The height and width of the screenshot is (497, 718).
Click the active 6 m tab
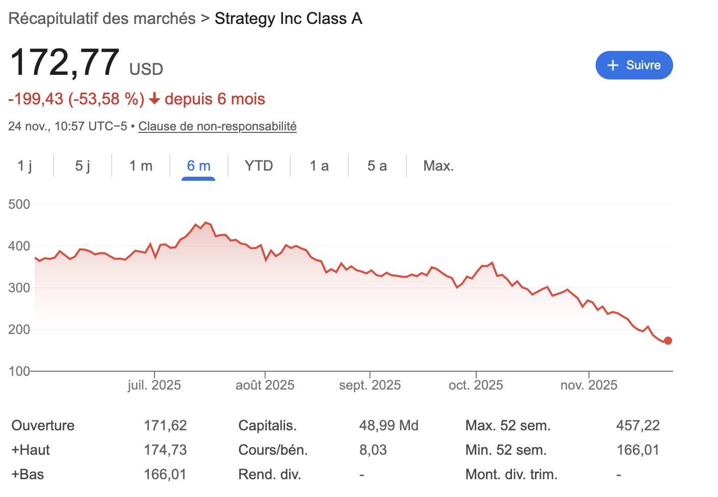[198, 165]
